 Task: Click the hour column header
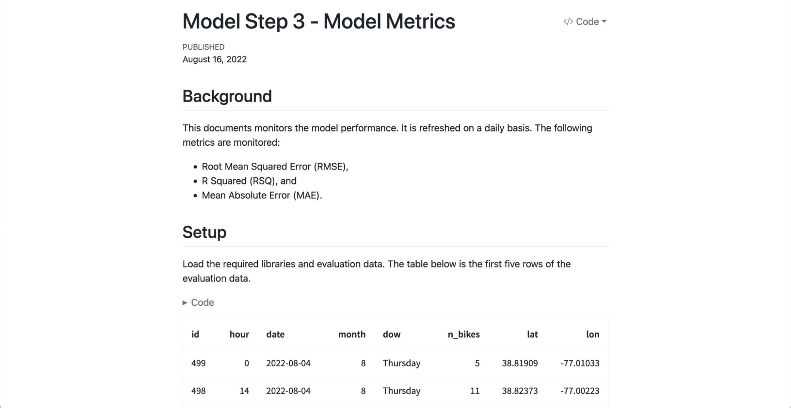(x=239, y=334)
